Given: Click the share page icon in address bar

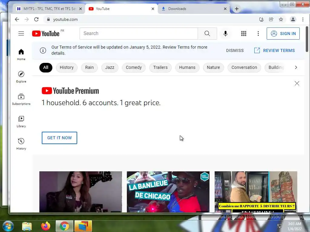Looking at the screenshot, I should (x=271, y=19).
